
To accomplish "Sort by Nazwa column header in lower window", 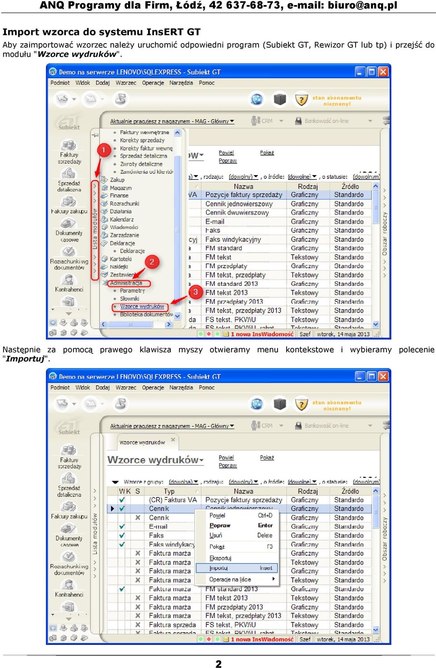I will point(243,491).
